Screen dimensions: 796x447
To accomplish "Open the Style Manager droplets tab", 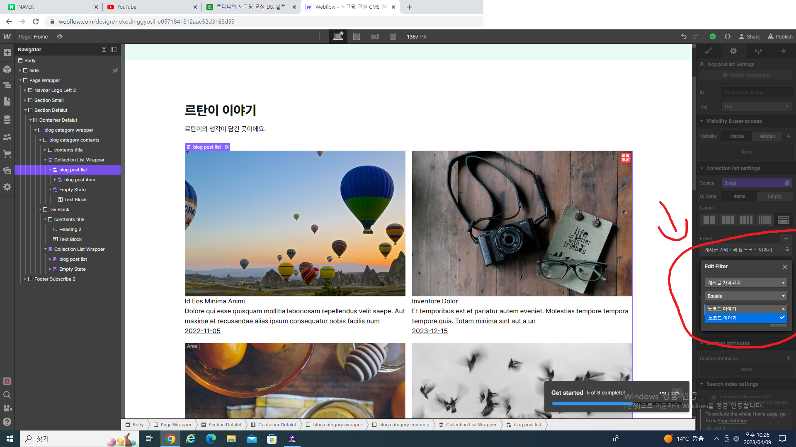I will point(758,51).
